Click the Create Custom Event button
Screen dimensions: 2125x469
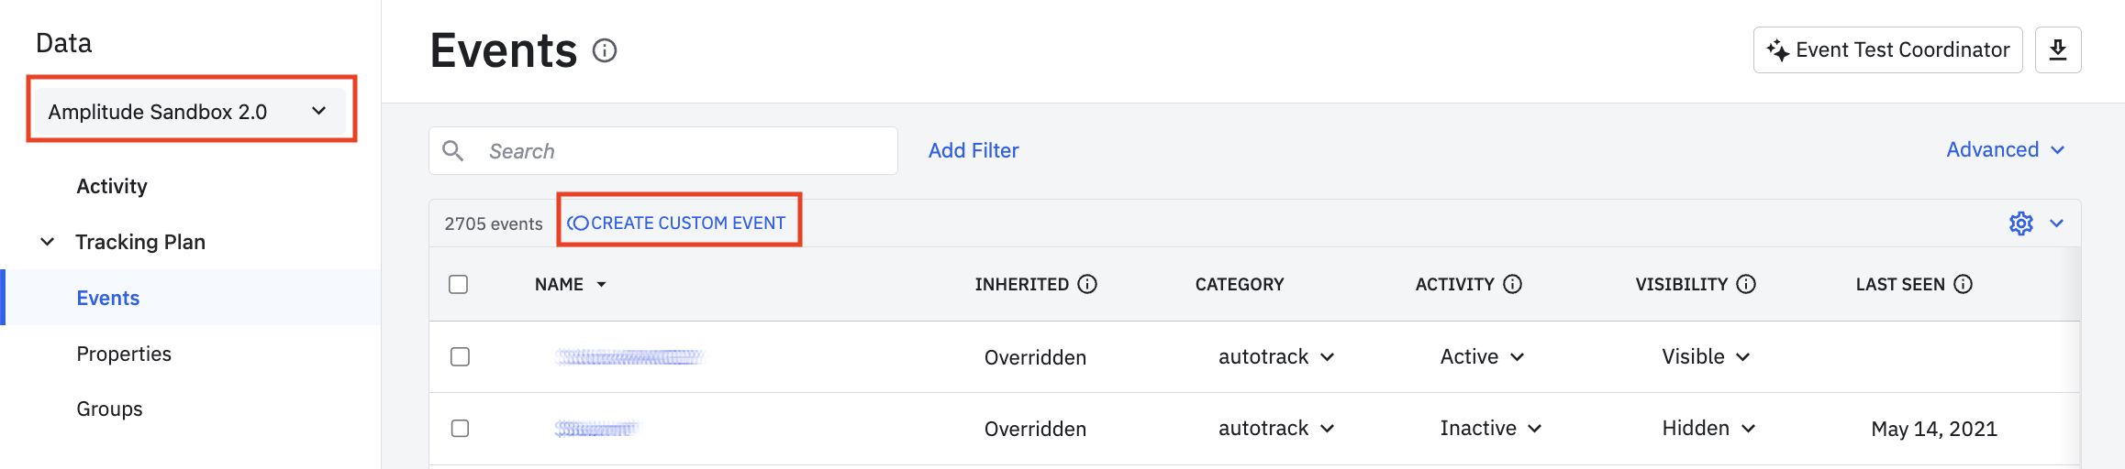(x=677, y=224)
